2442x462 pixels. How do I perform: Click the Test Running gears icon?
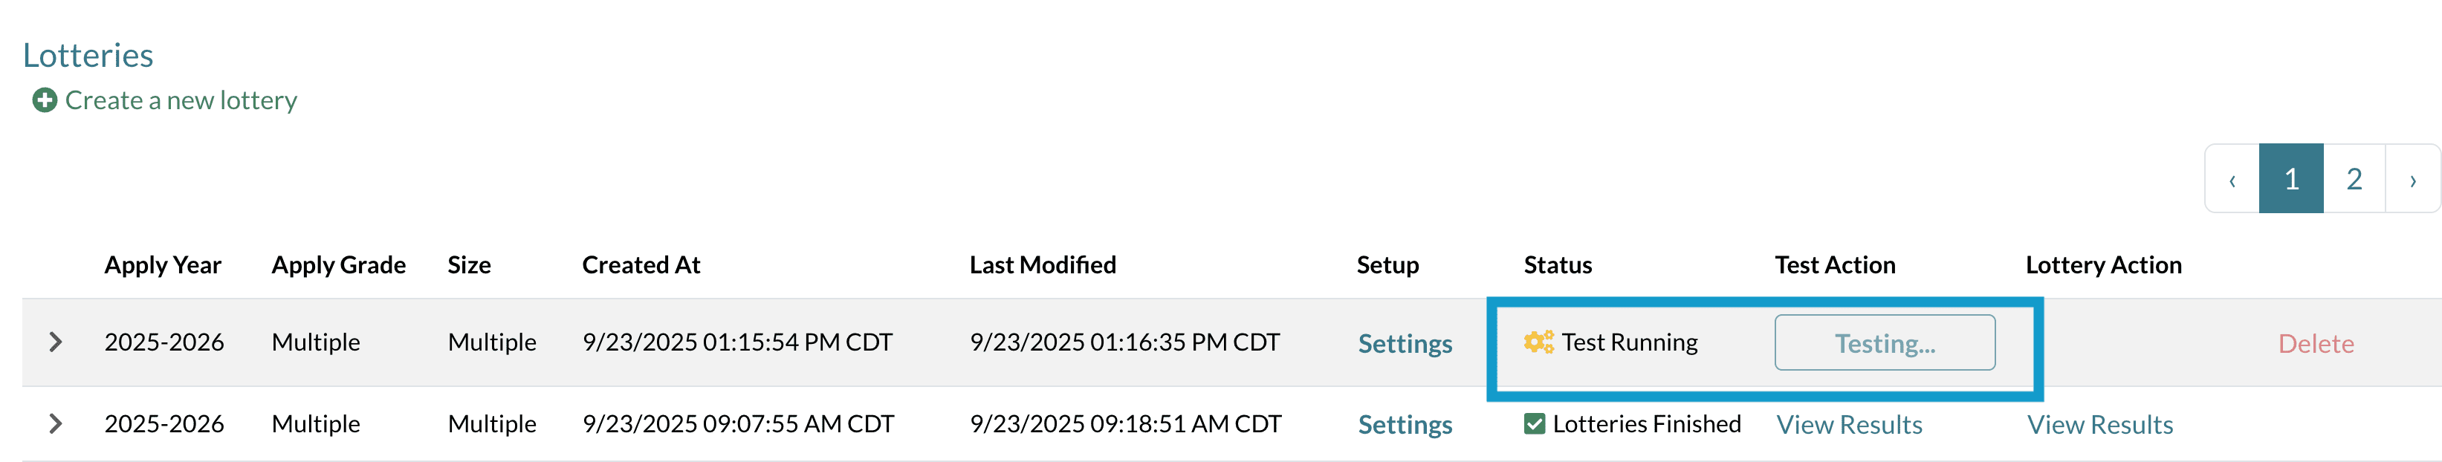coord(1538,342)
